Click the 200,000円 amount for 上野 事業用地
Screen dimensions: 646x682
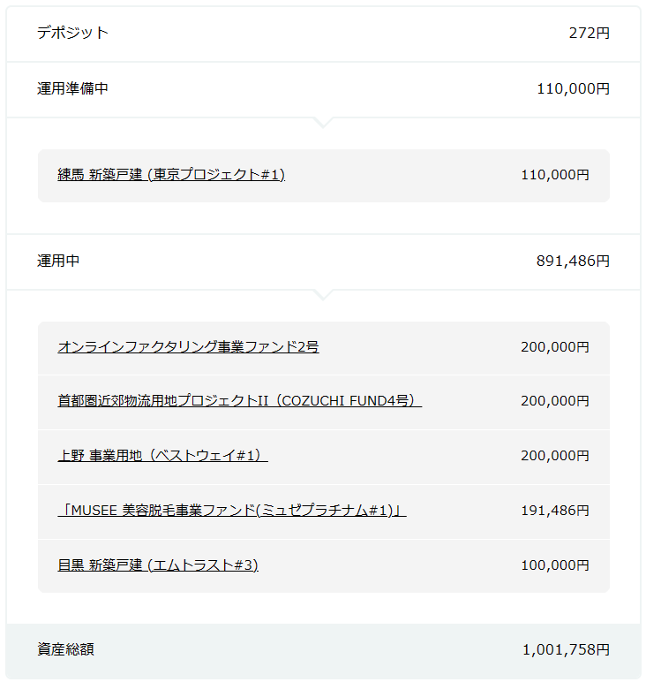coord(555,455)
